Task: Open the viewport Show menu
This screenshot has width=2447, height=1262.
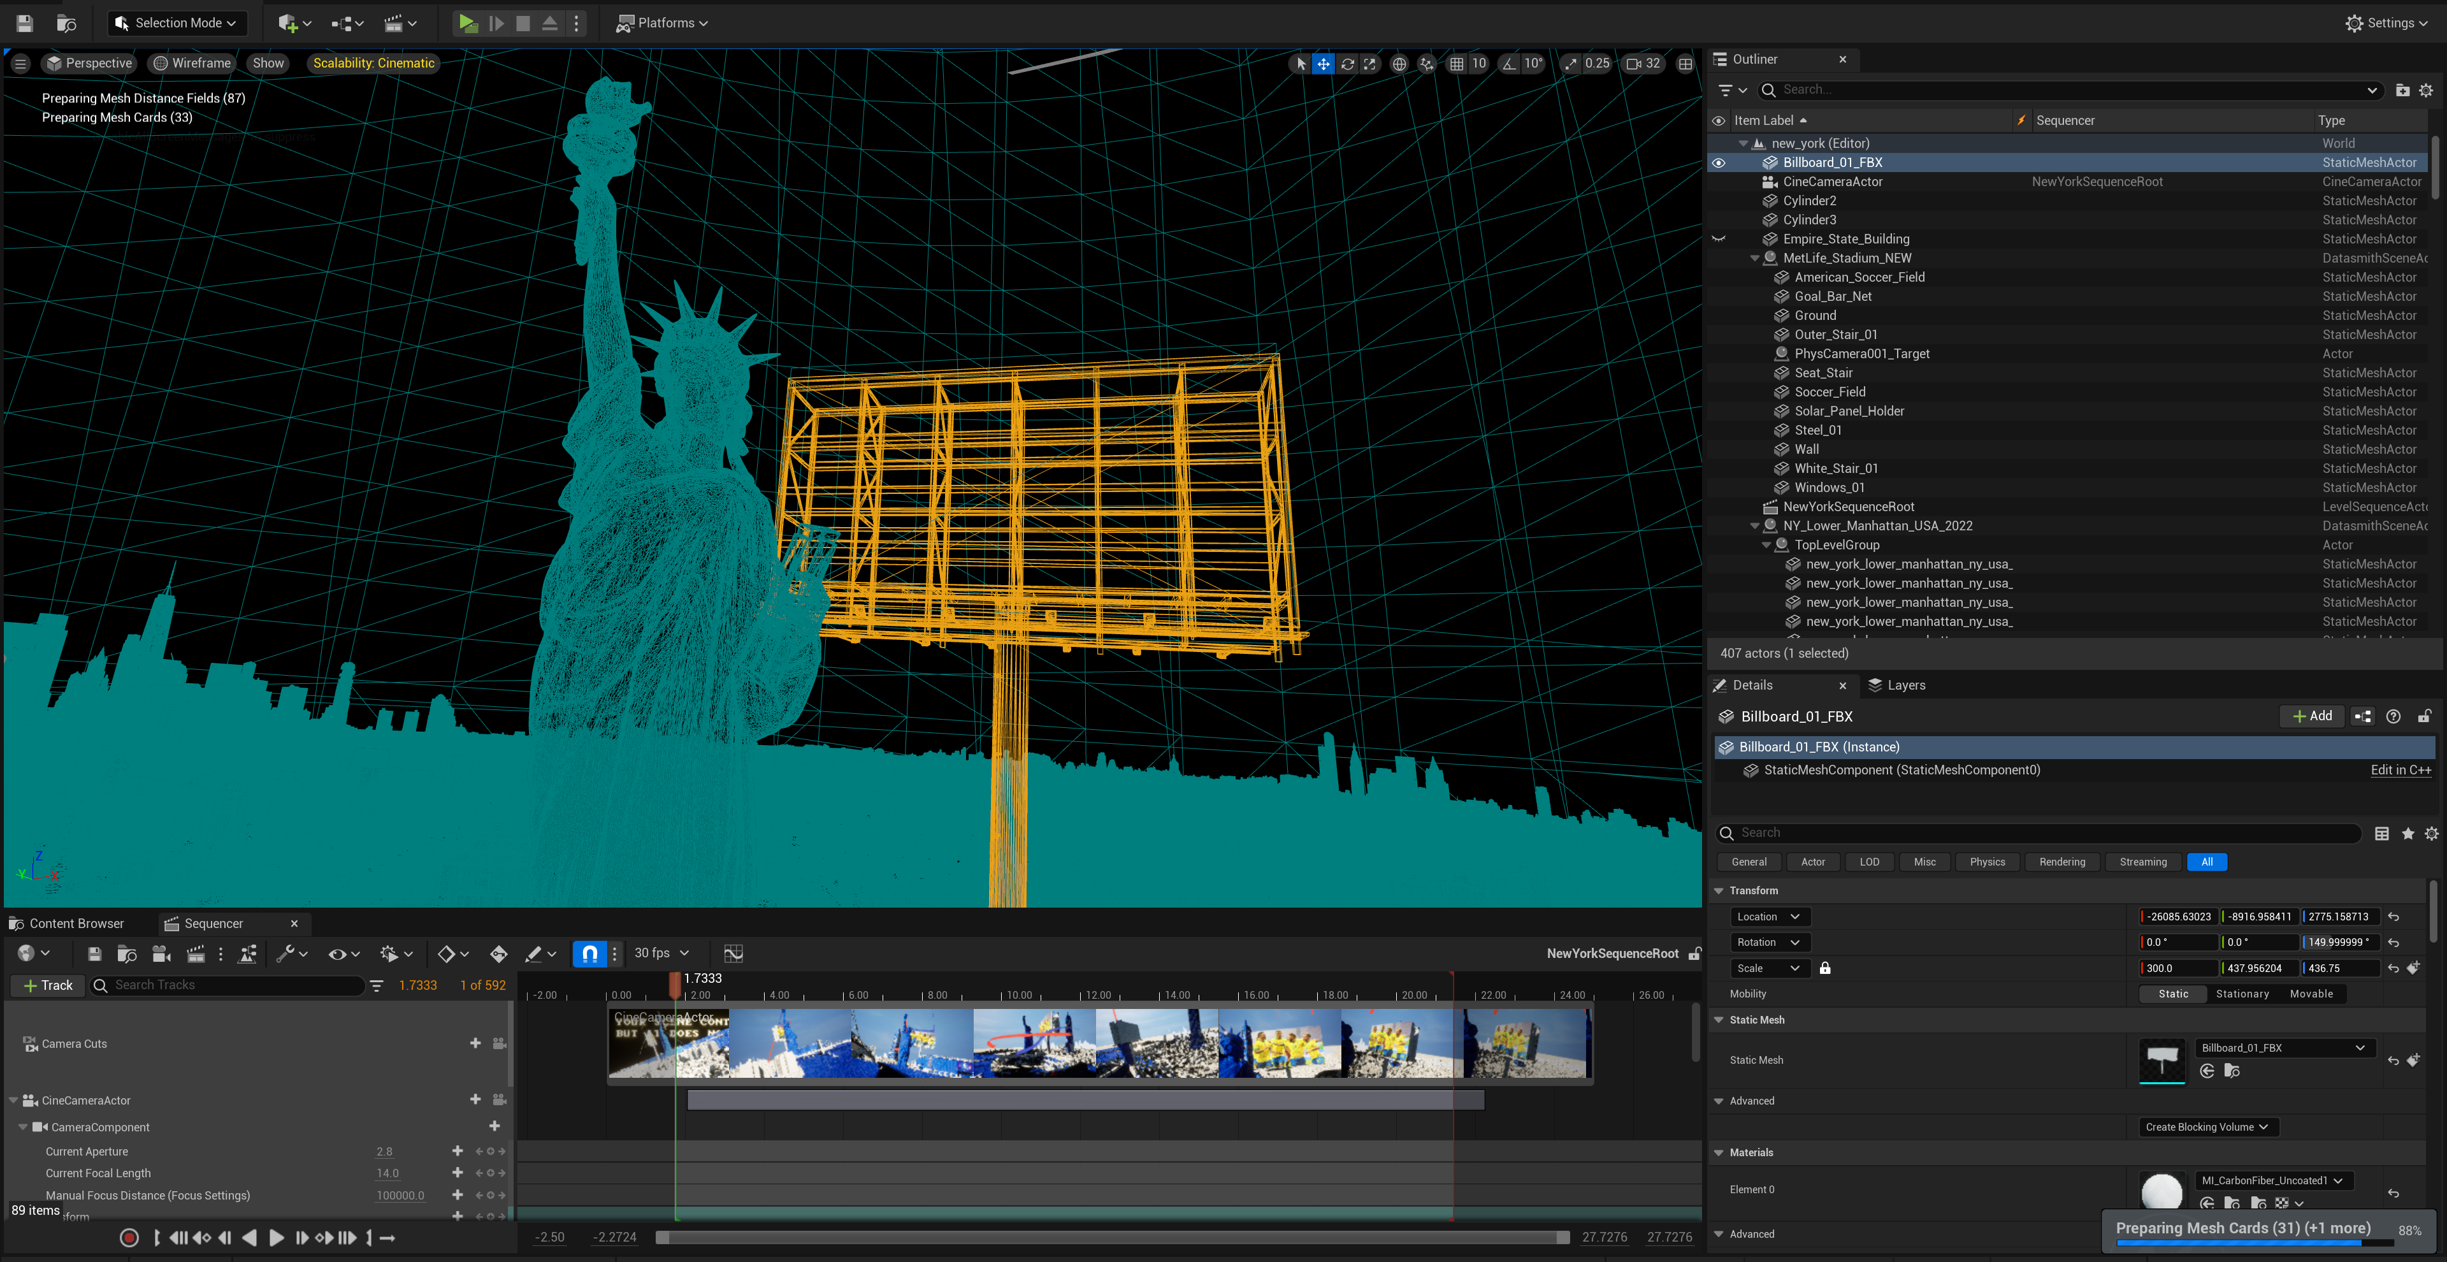Action: coord(268,64)
